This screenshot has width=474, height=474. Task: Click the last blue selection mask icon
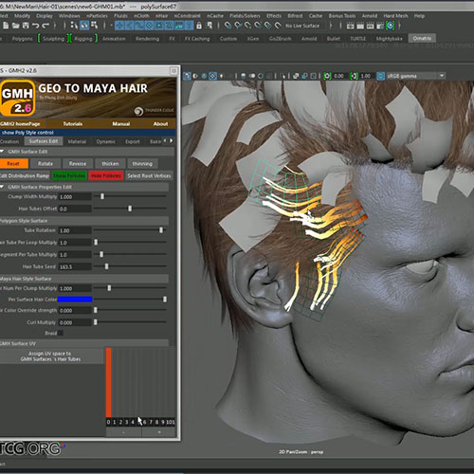tap(189, 26)
